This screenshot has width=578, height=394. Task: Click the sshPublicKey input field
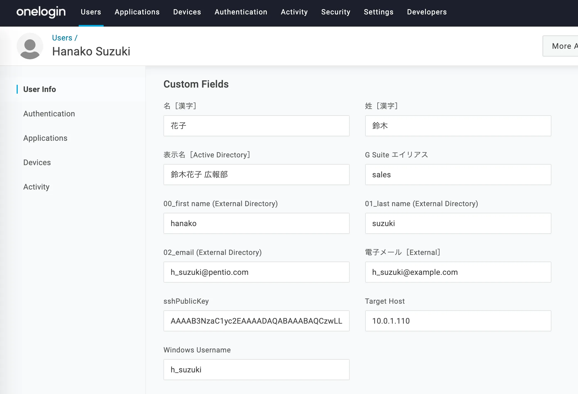(x=256, y=321)
